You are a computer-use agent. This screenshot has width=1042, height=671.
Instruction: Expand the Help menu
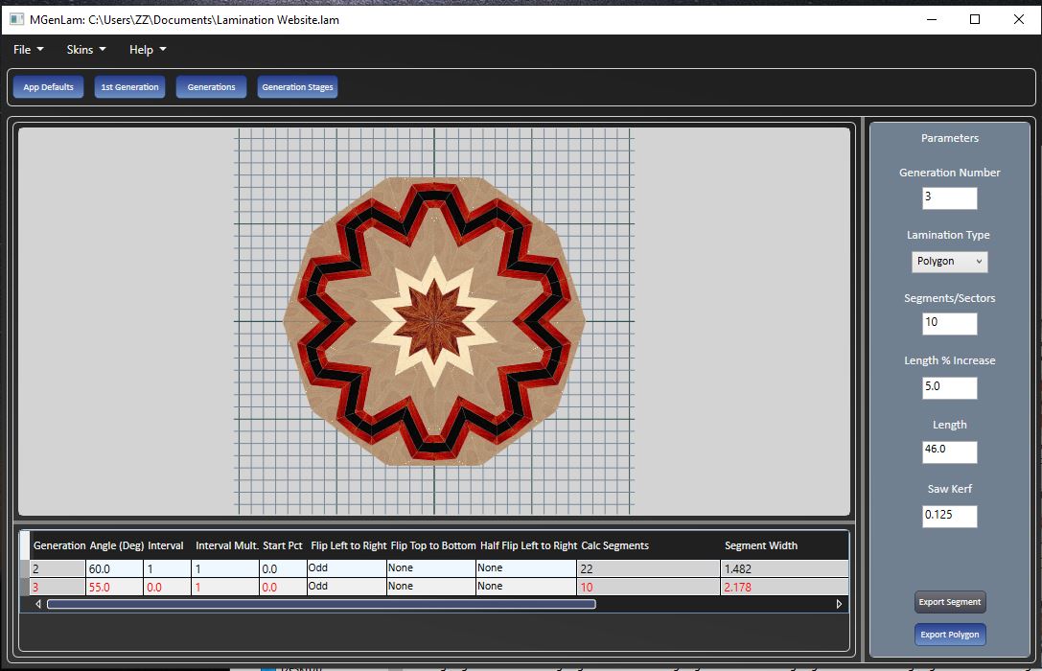point(148,50)
